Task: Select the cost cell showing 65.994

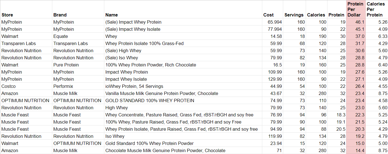Action: pyautogui.click(x=272, y=22)
